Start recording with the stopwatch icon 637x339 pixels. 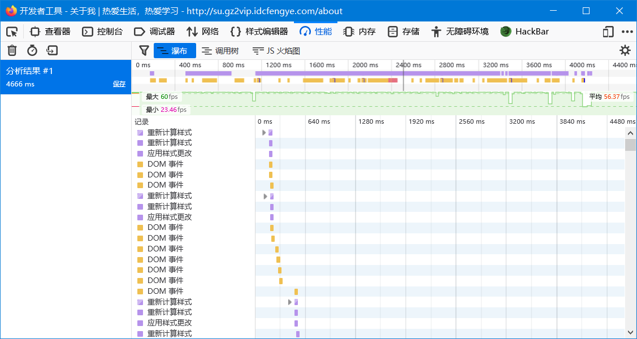click(32, 50)
